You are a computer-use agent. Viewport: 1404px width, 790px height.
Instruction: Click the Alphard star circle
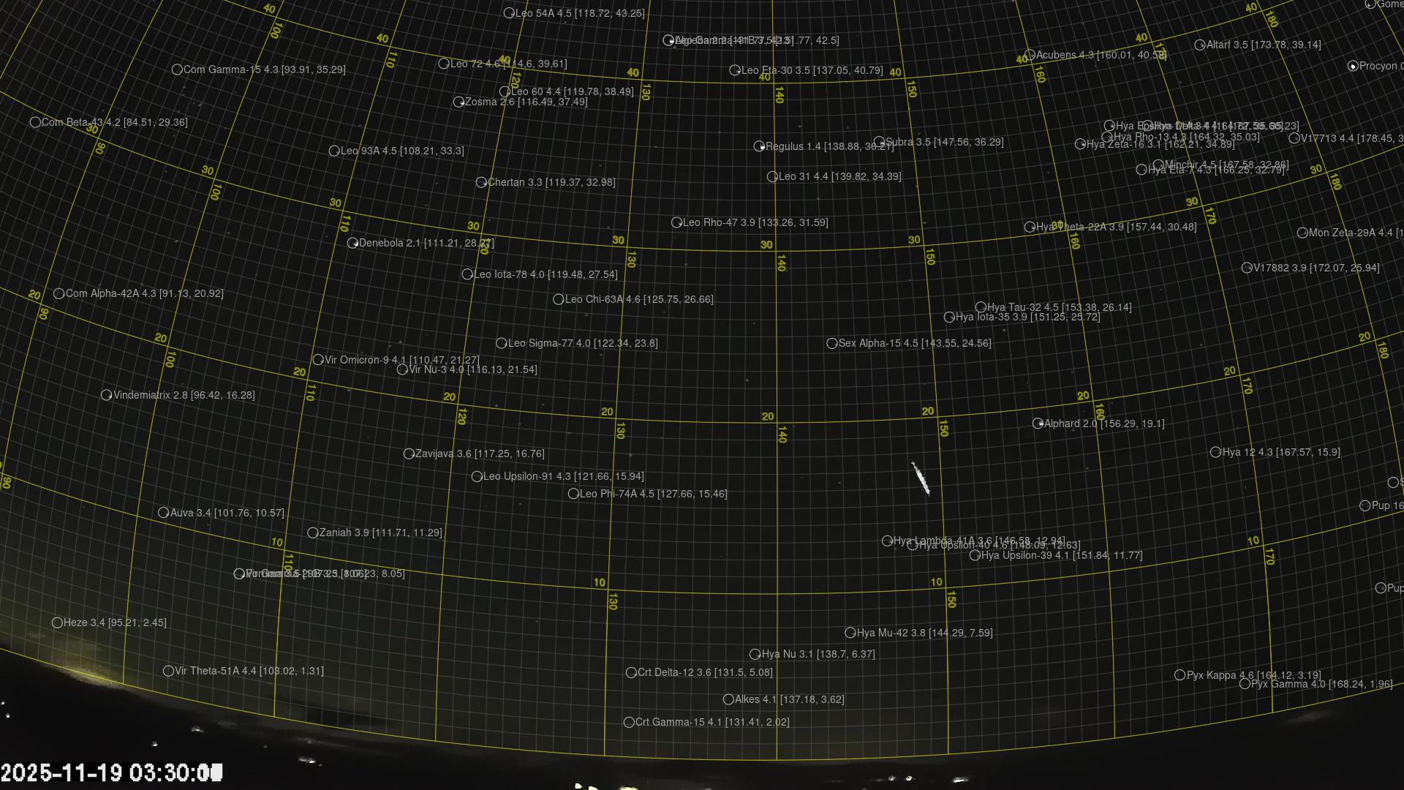[1038, 424]
